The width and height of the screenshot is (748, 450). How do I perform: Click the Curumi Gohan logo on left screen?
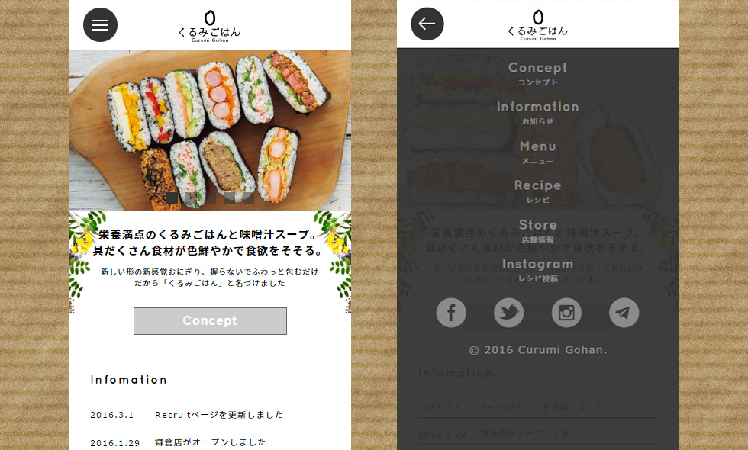(210, 26)
